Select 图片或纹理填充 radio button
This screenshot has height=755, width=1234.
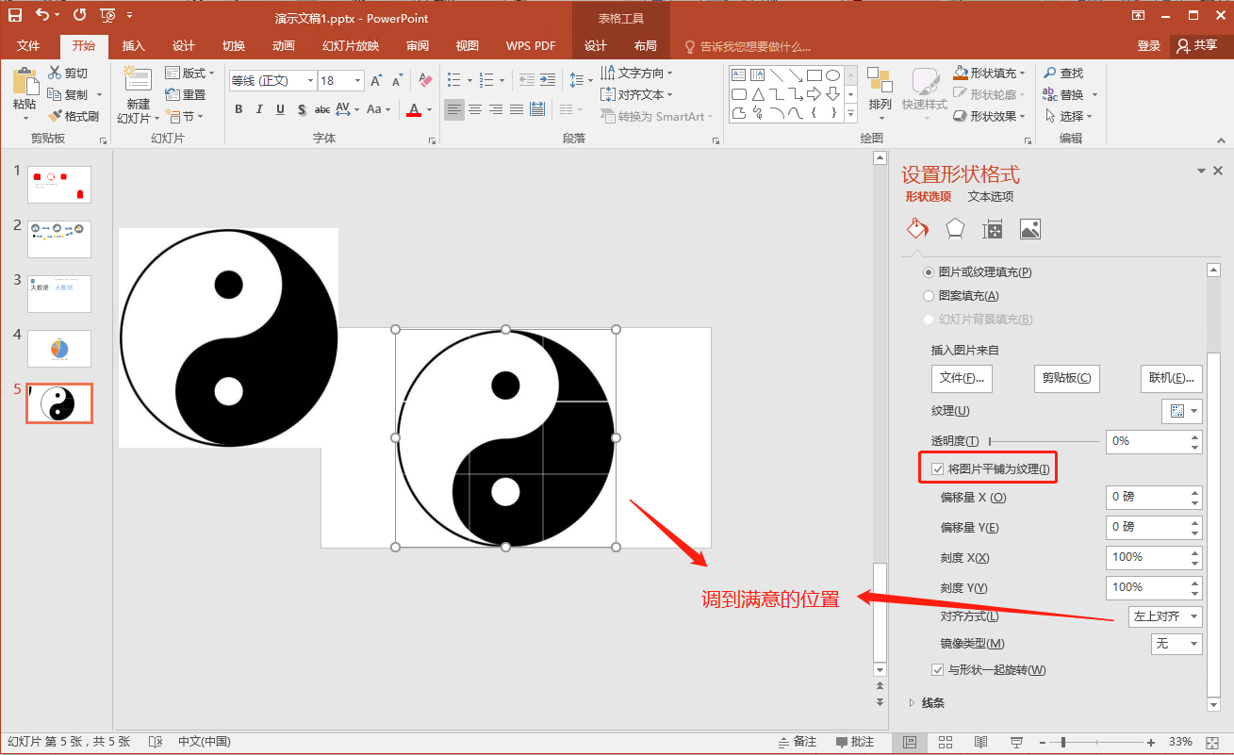coord(929,272)
